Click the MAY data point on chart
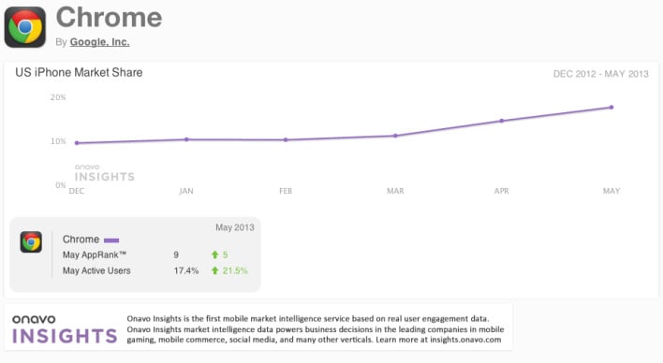The height and width of the screenshot is (363, 663). (611, 108)
